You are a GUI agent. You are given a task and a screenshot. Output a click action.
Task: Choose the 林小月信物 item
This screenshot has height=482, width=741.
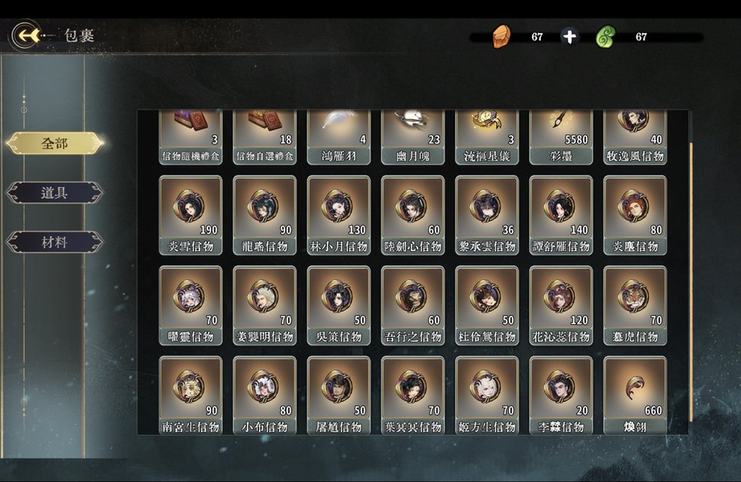click(x=339, y=215)
